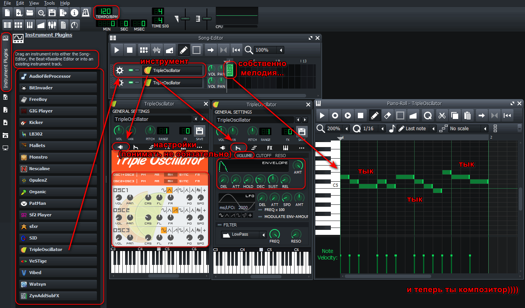Open the Help menu
Image resolution: width=525 pixels, height=308 pixels.
point(65,3)
